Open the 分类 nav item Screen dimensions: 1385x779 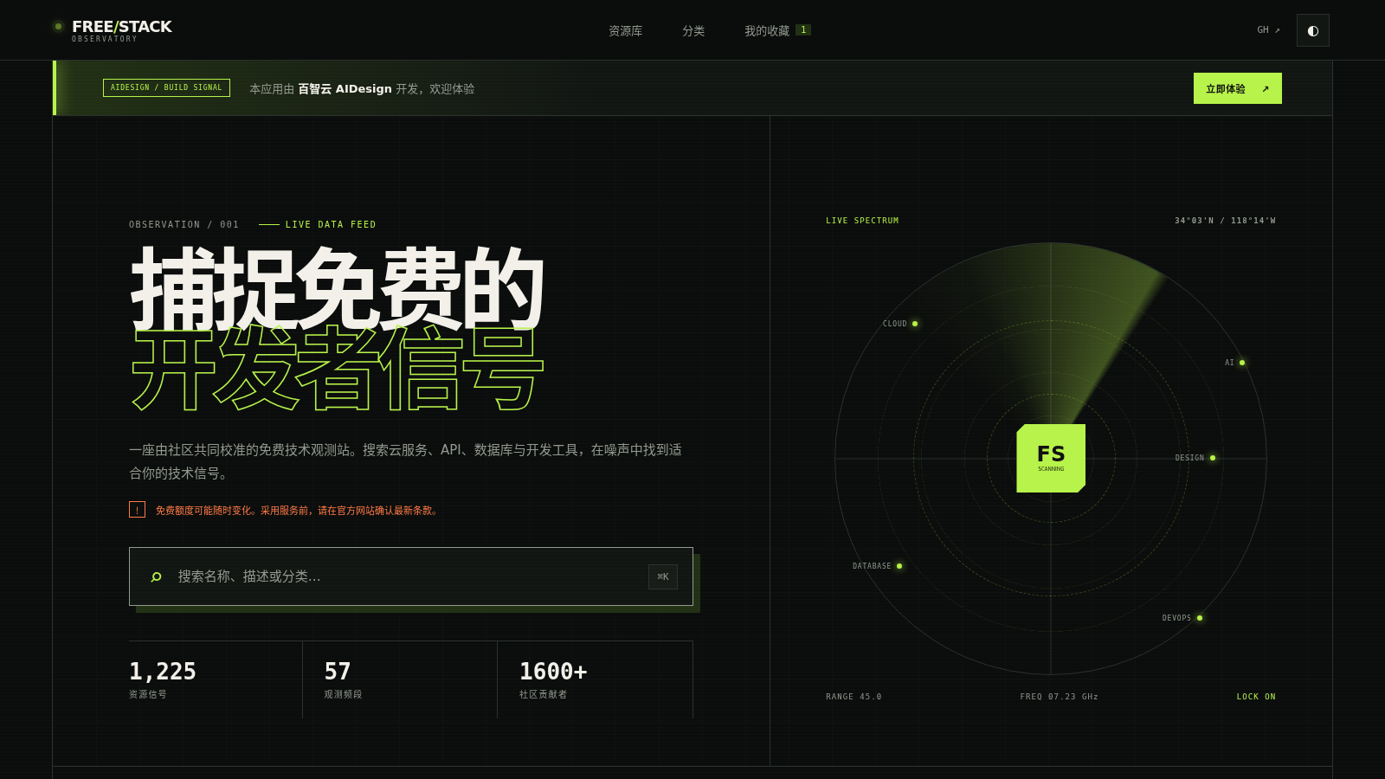pos(693,30)
